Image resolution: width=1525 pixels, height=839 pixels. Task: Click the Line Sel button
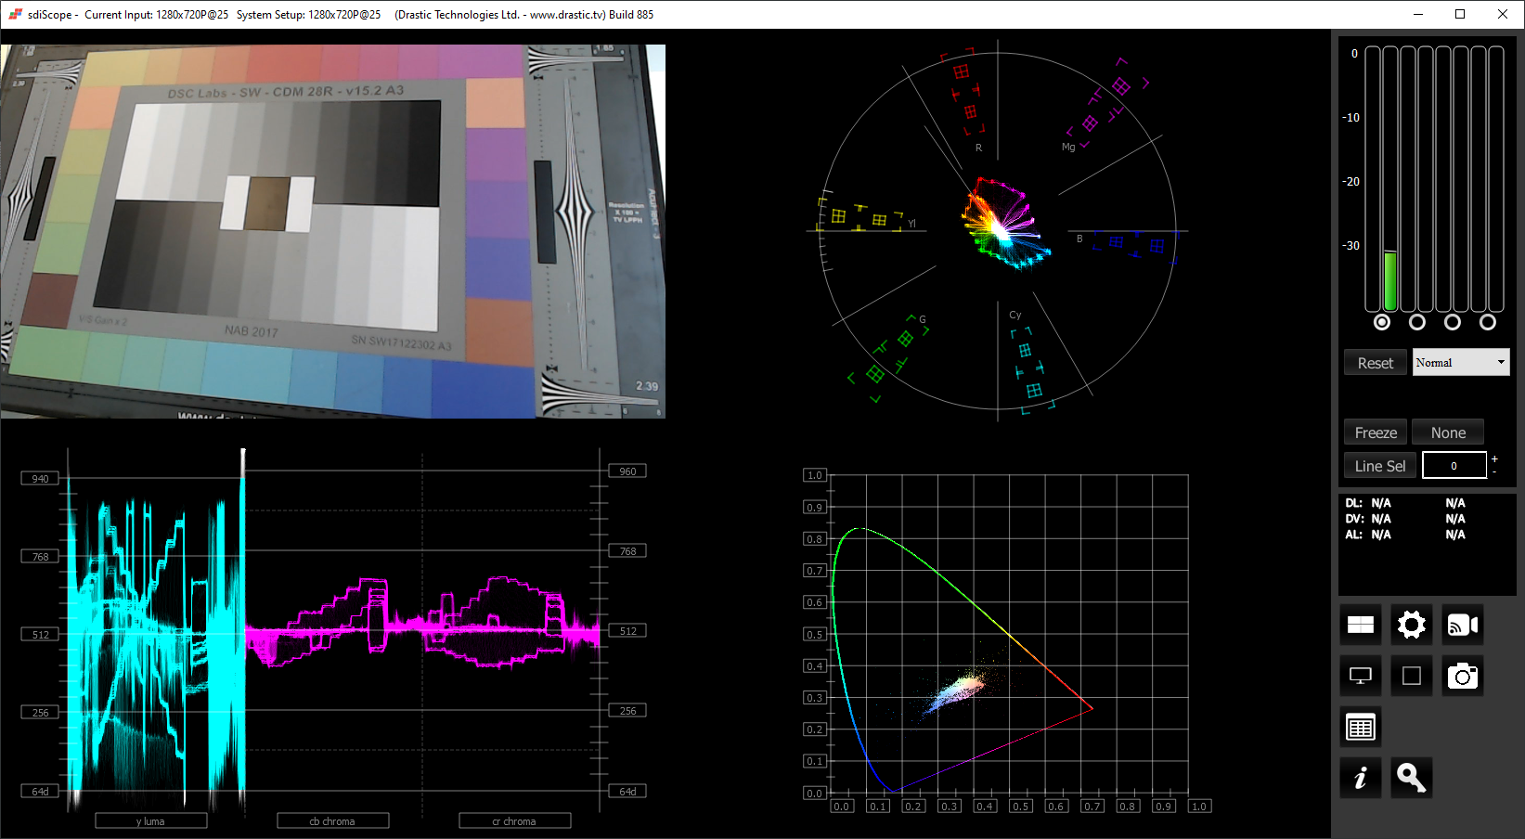coord(1380,466)
